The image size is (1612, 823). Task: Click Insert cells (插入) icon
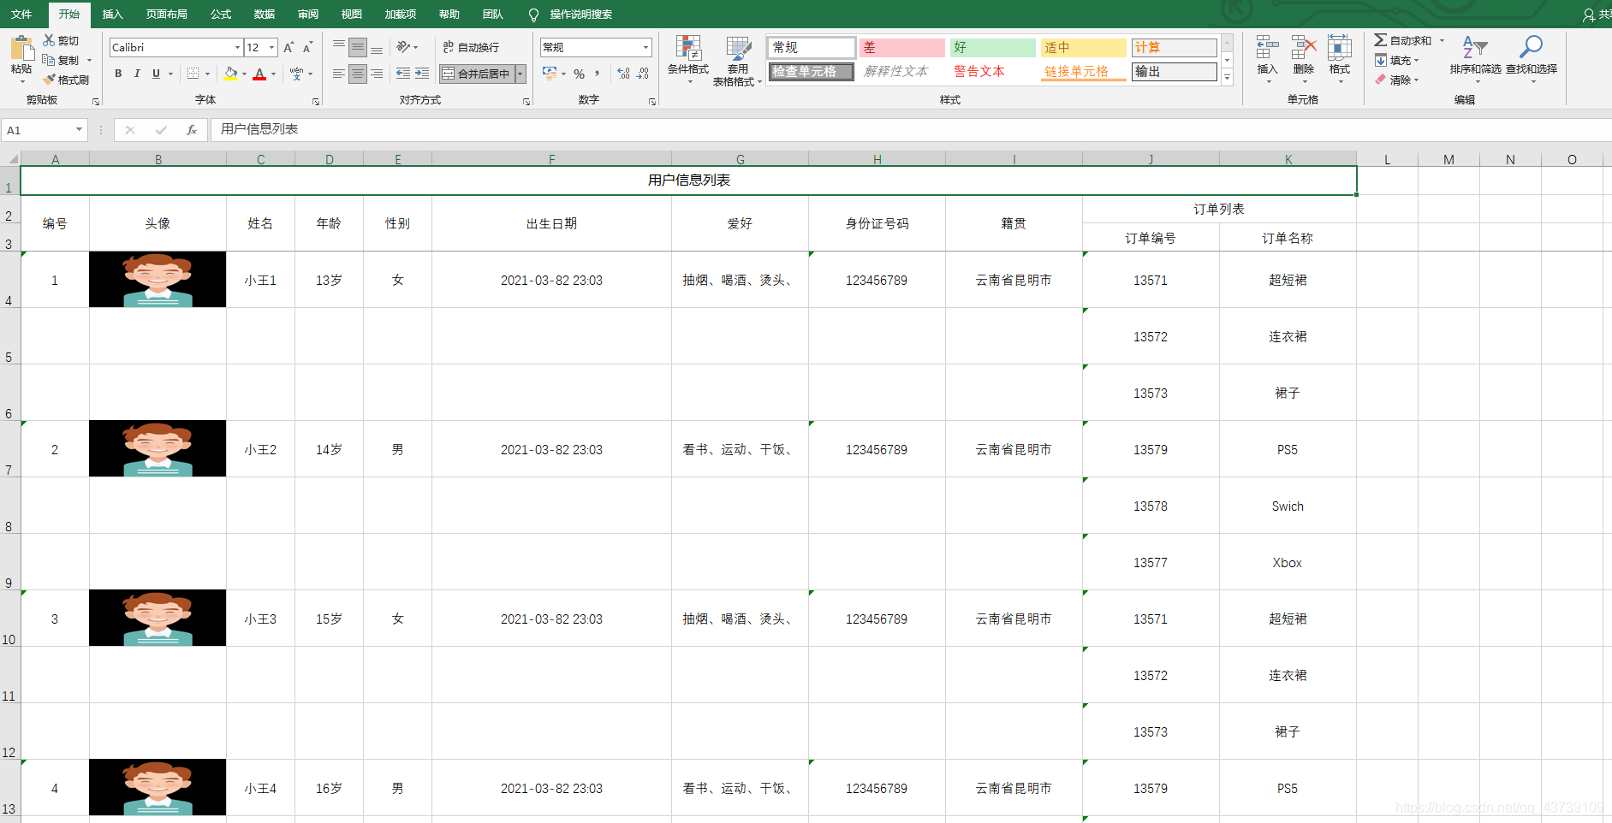(1267, 48)
